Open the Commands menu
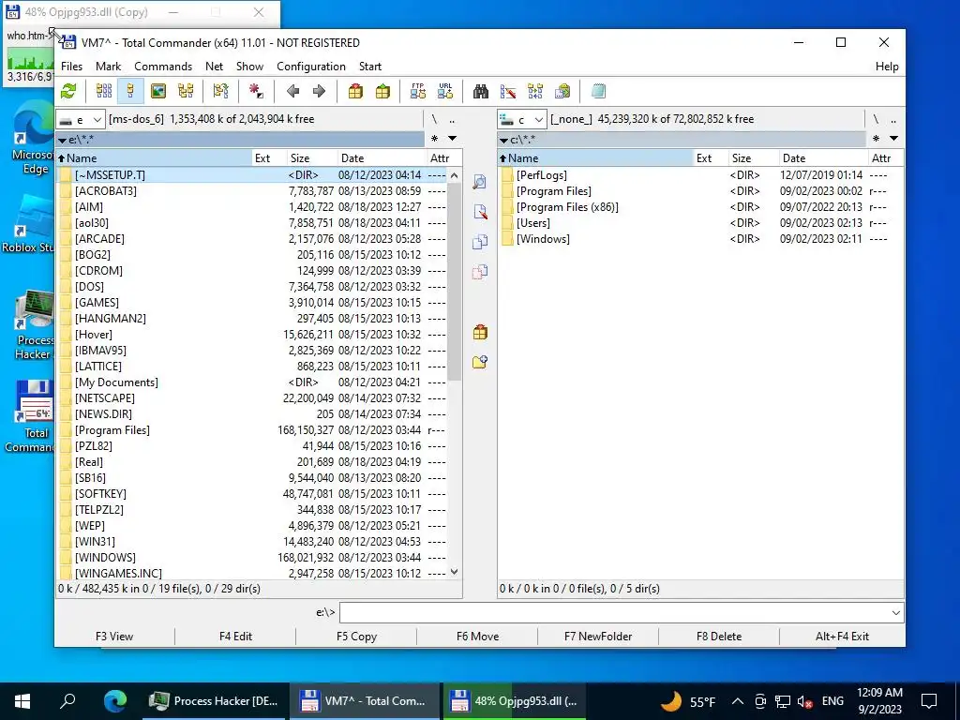960x720 pixels. point(163,67)
